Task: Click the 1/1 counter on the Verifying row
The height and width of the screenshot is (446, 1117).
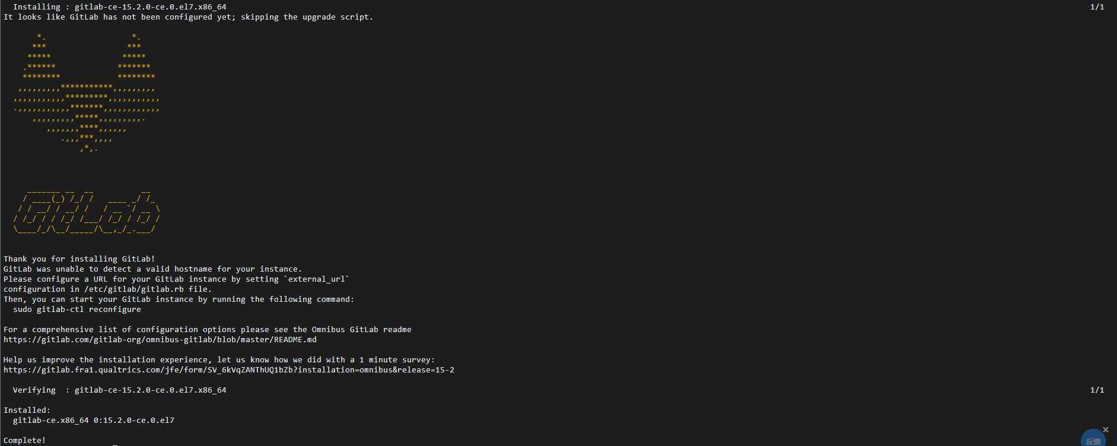Action: tap(1097, 390)
